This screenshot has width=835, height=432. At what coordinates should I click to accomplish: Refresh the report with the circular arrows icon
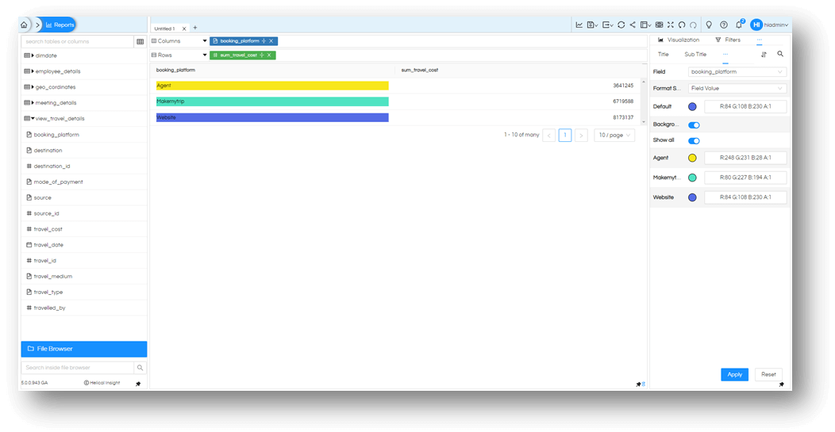point(621,25)
